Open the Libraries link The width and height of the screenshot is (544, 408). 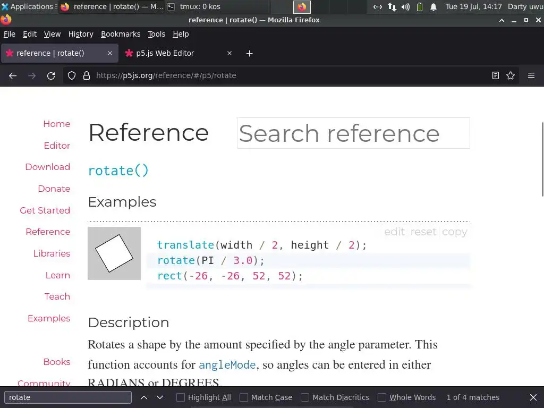(52, 253)
